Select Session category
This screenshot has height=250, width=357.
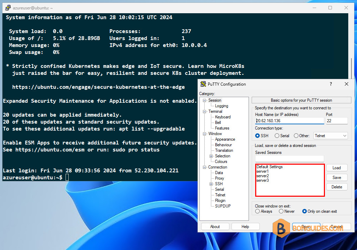click(215, 100)
